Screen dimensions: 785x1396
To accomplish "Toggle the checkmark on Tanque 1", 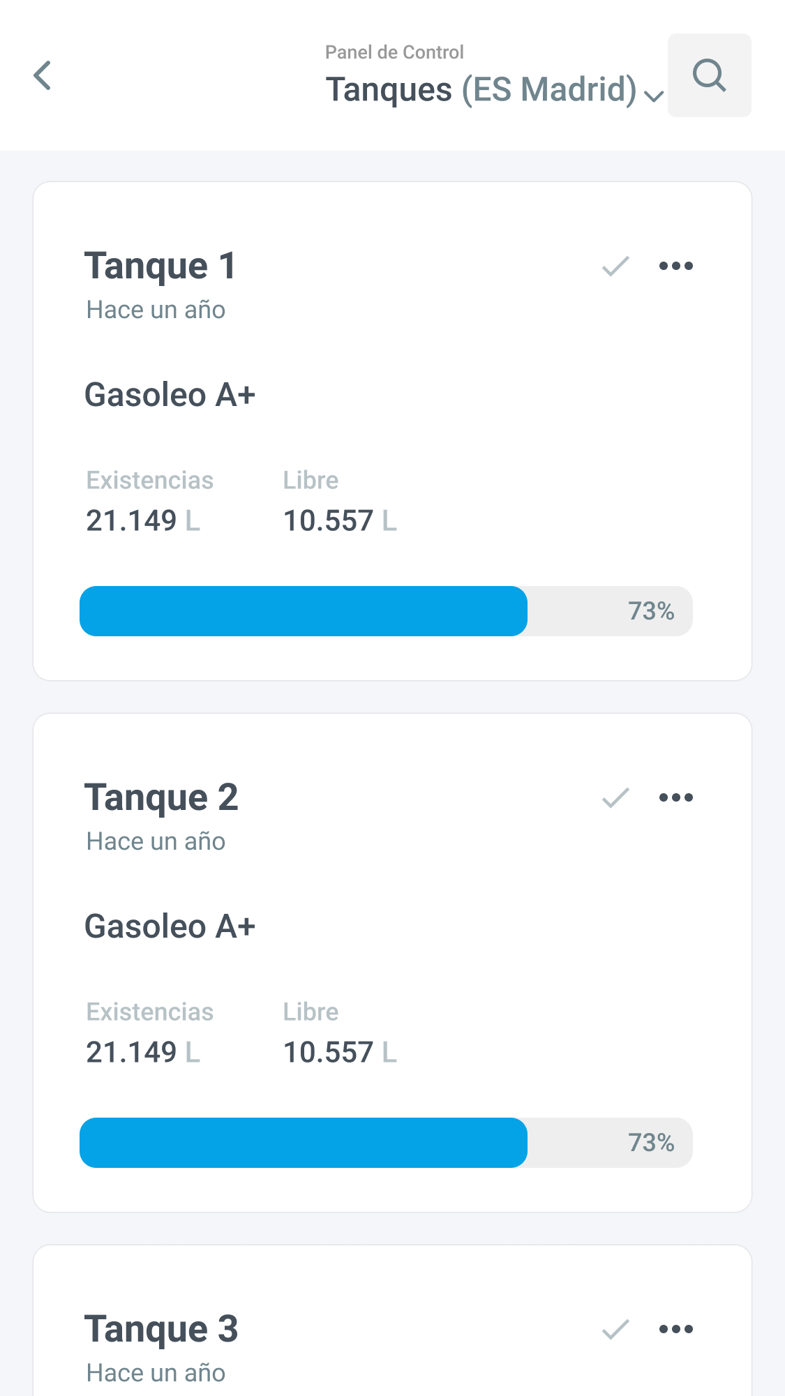I will coord(615,266).
